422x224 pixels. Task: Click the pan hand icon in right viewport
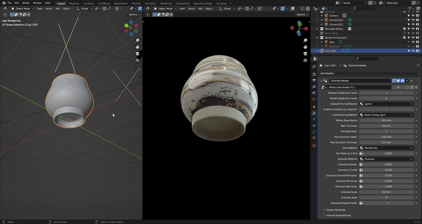tap(305, 47)
